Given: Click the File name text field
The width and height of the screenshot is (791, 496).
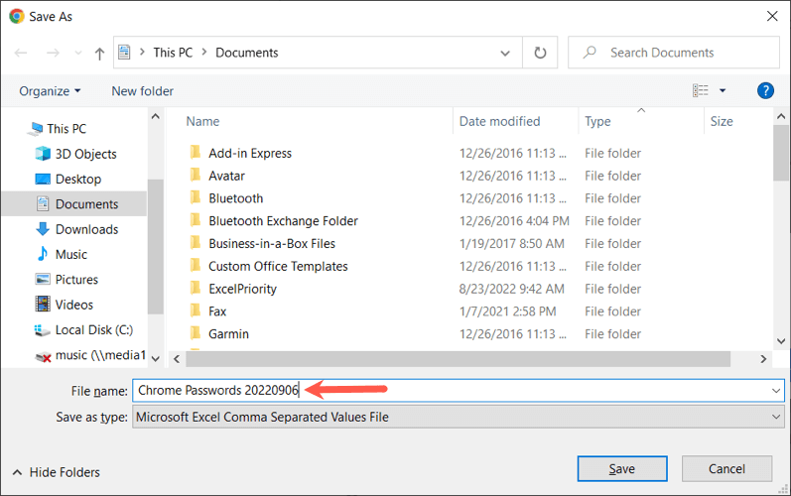Looking at the screenshot, I should tap(447, 391).
